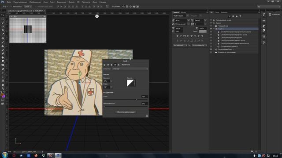Toggle all caps in Character panel
This screenshot has height=158, width=282.
click(185, 36)
